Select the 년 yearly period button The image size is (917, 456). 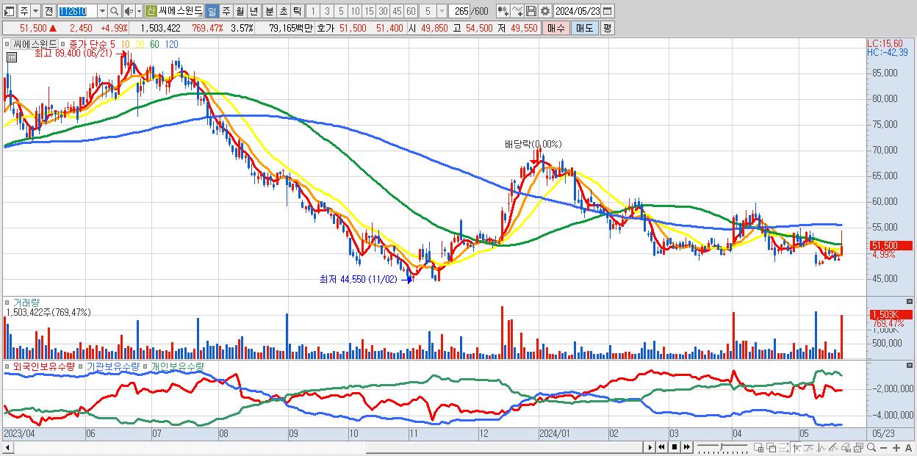tap(253, 11)
